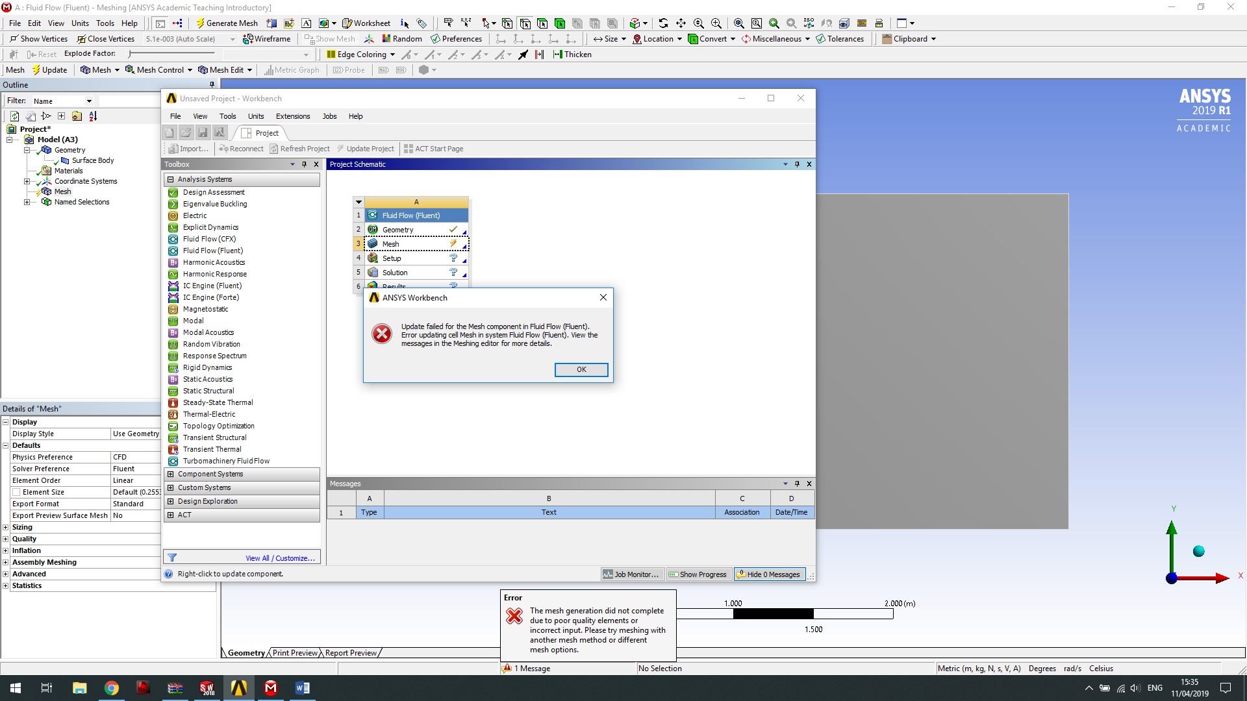This screenshot has width=1247, height=701.
Task: Select the Mesh cell in Project Schematic
Action: point(416,244)
